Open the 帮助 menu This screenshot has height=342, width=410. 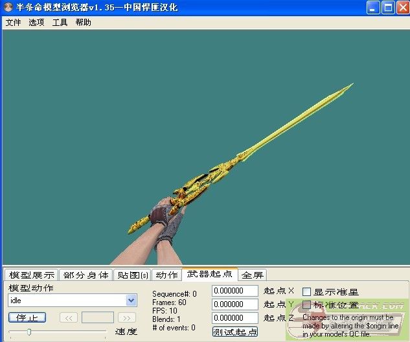(83, 23)
